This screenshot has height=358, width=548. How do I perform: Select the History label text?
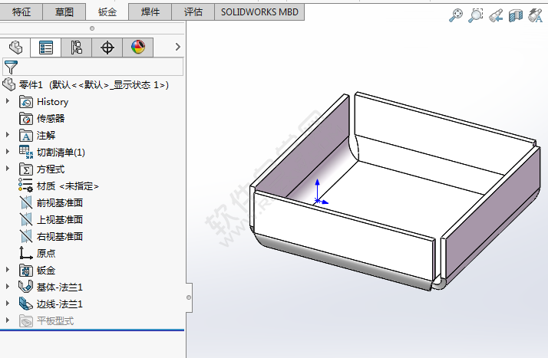(52, 102)
